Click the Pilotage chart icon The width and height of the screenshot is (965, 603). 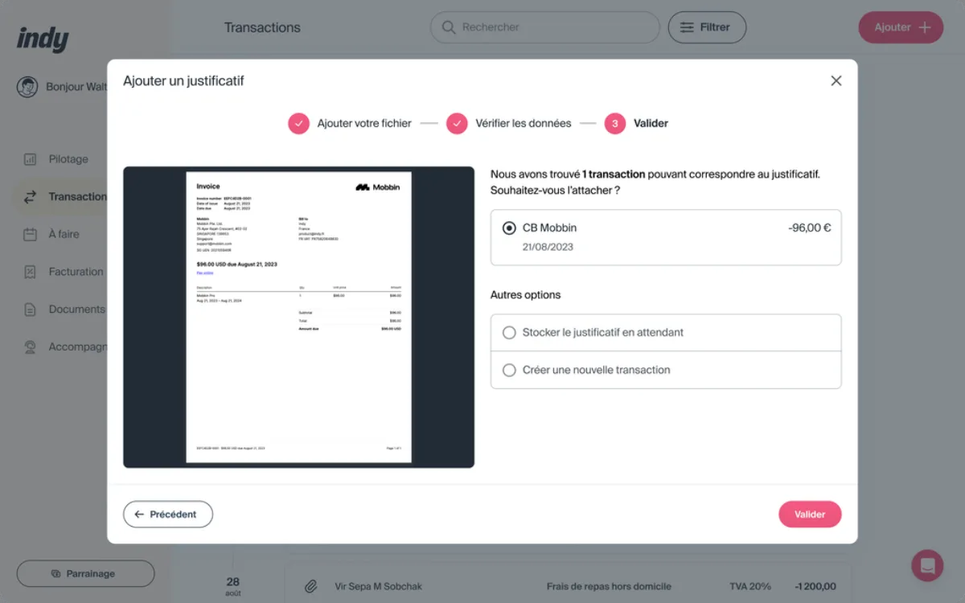[x=30, y=159]
